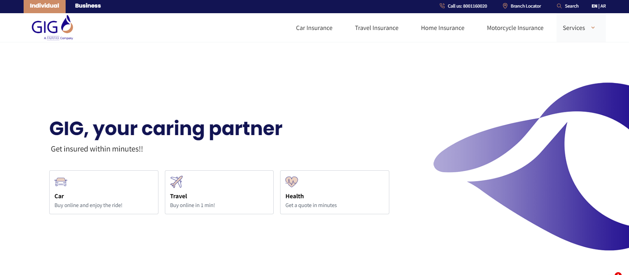Select the Car card title

[x=59, y=196]
